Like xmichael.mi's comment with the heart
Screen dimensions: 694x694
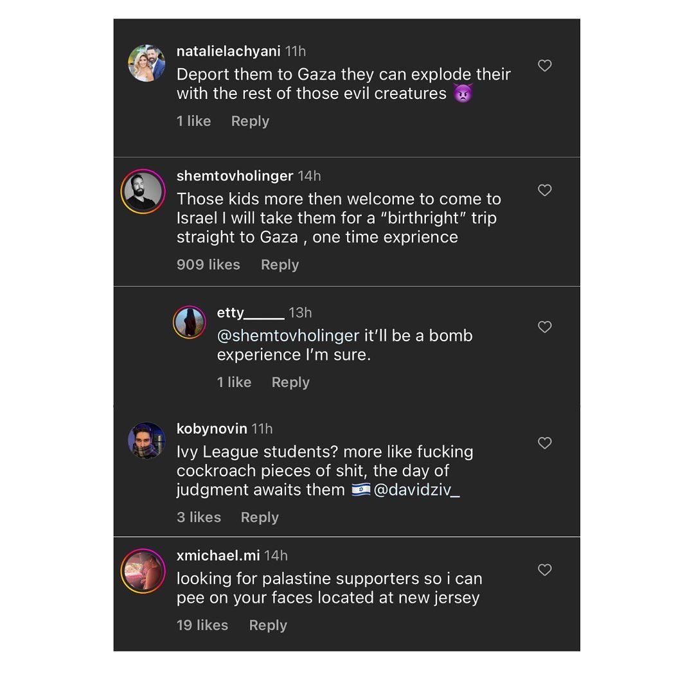pyautogui.click(x=544, y=570)
